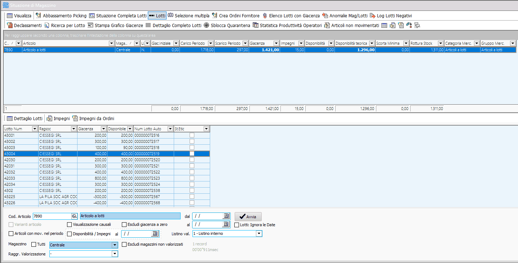Screen dimensions: 518x263
Task: Open the Num Lotto Auto filter dropdown
Action: [x=169, y=129]
